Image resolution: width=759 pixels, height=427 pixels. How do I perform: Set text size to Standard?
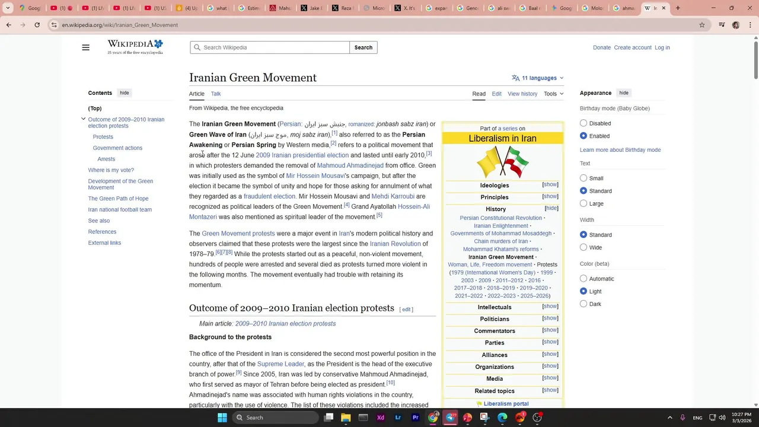pos(583,191)
